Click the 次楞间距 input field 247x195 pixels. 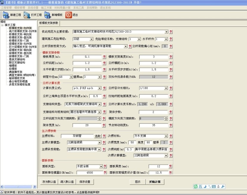129,149
